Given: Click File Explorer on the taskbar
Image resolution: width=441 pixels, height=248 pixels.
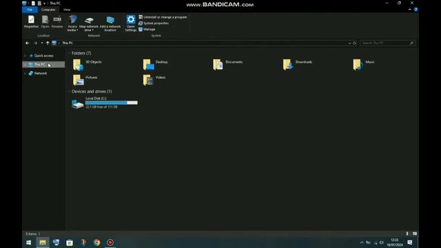Looking at the screenshot, I should coord(43,242).
